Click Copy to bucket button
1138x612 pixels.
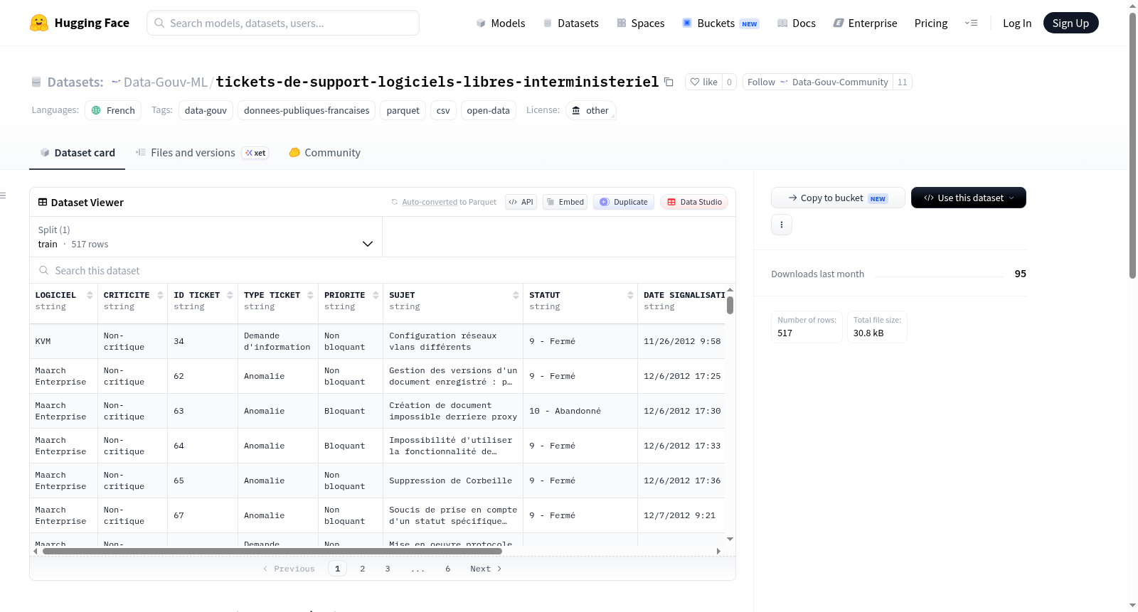coord(838,198)
